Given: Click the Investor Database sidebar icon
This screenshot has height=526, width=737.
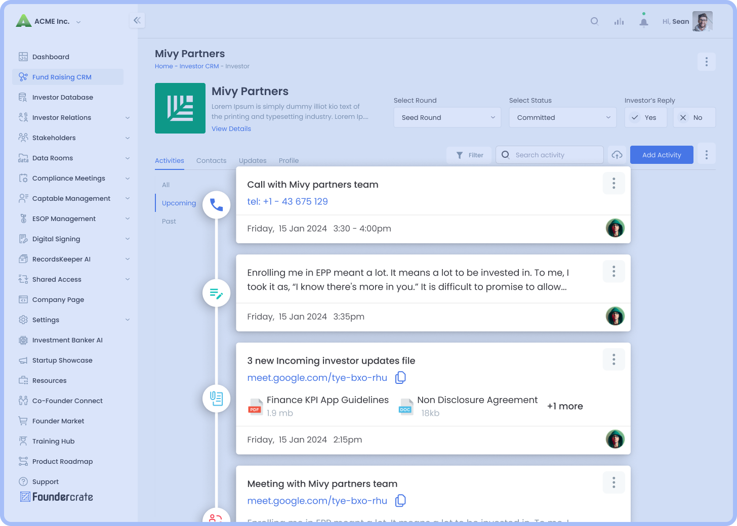Looking at the screenshot, I should coord(23,97).
